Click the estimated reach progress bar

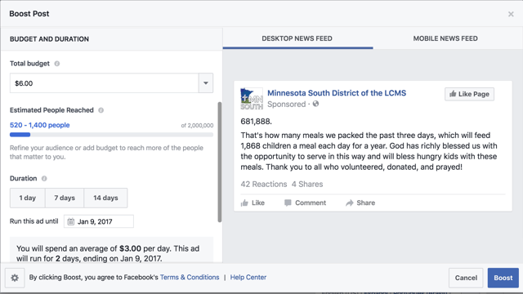[x=111, y=135]
